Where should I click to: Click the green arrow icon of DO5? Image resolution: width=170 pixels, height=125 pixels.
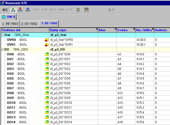click(47, 78)
